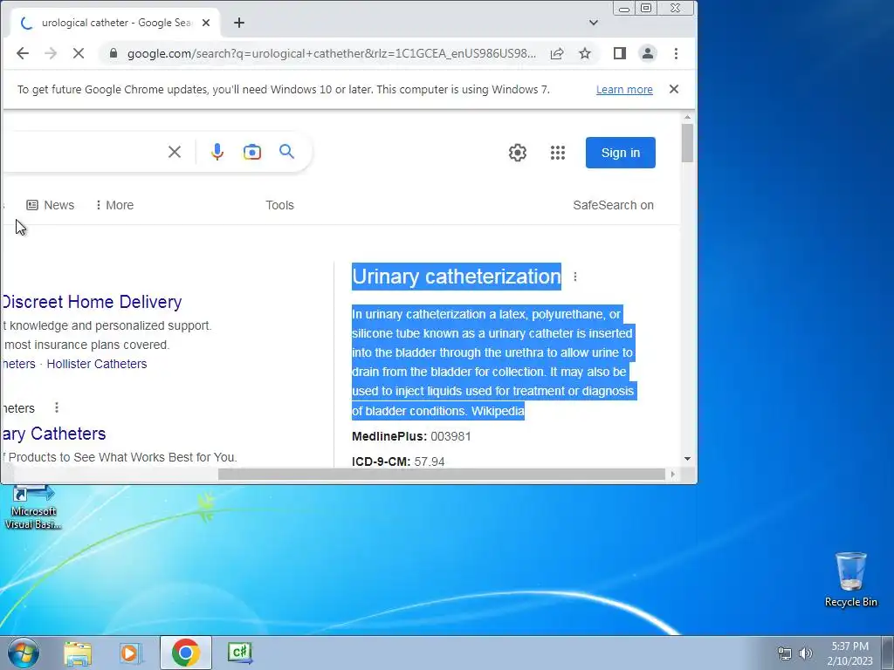Switch to News results tab
The height and width of the screenshot is (670, 894).
tap(51, 205)
